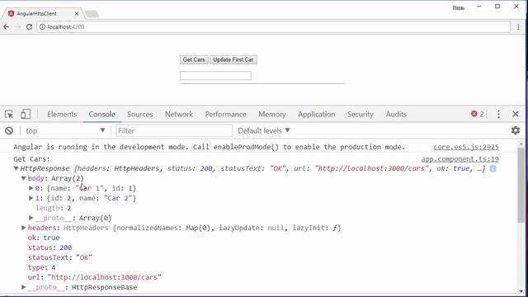528x297 pixels.
Task: Focus the text input below the buttons
Action: (x=215, y=75)
